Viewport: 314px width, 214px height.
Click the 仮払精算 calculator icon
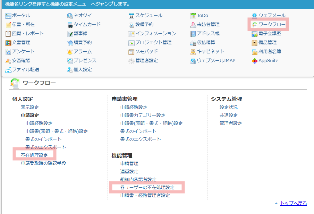click(193, 43)
